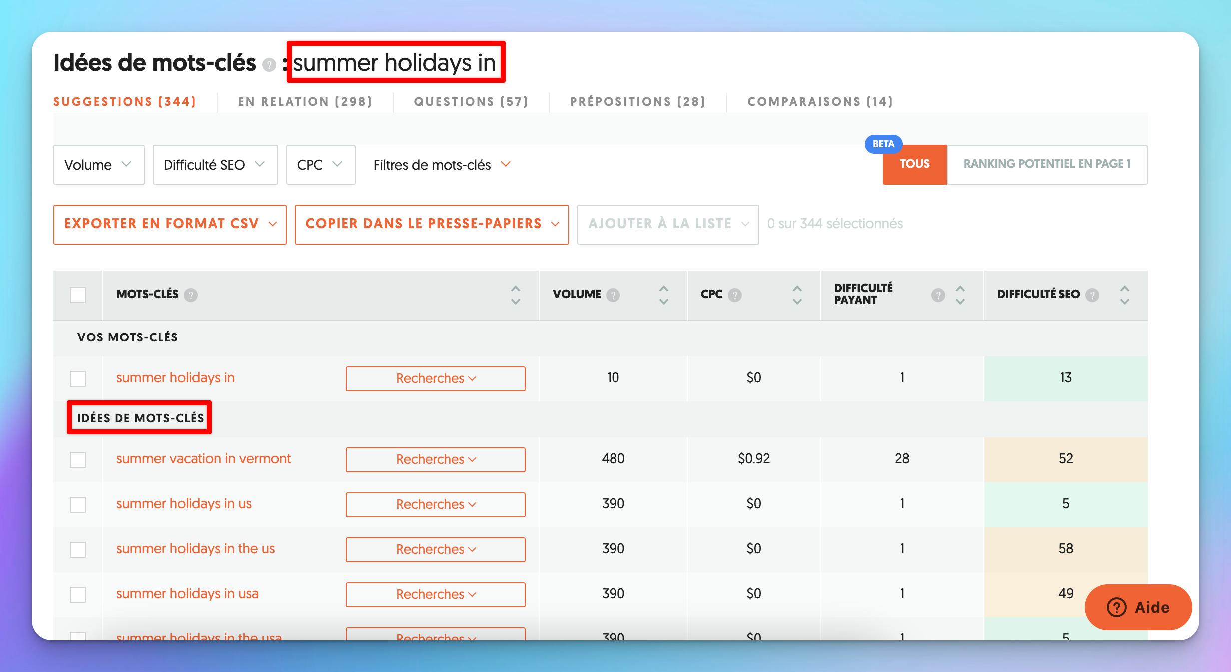Open keyword link 'summer holidays in'
Image resolution: width=1231 pixels, height=672 pixels.
pyautogui.click(x=175, y=378)
